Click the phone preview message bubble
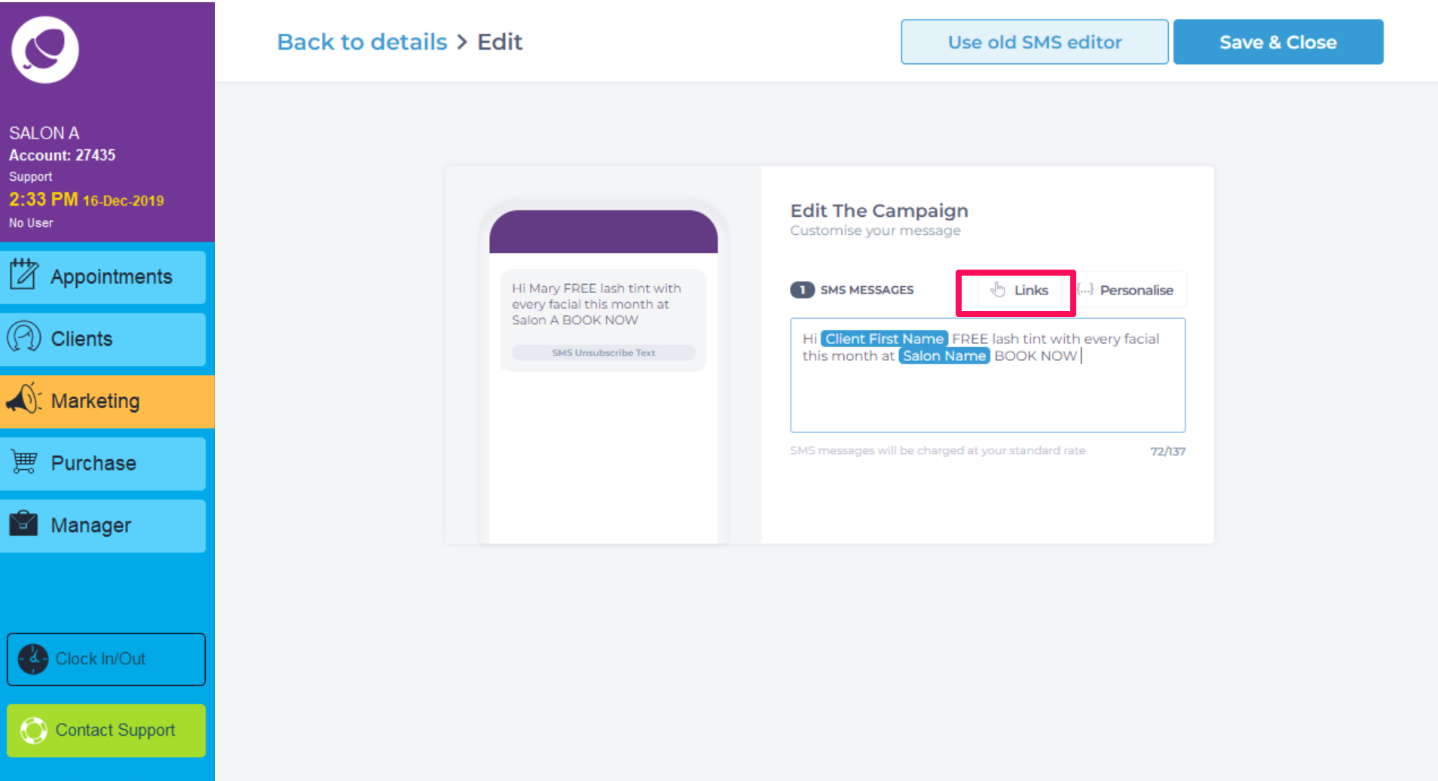The image size is (1438, 781). tap(604, 320)
